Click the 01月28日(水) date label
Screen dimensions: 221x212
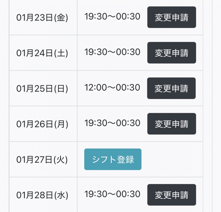(x=42, y=195)
